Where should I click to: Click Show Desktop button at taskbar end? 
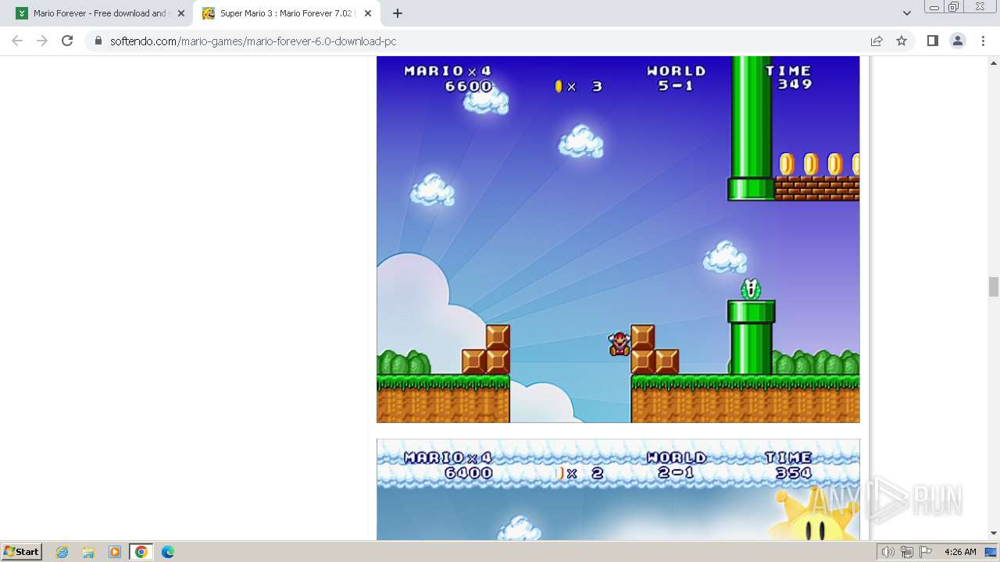(x=991, y=552)
